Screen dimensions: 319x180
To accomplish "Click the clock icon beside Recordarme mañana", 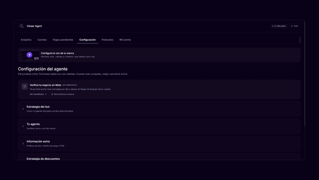I will 52,94.
